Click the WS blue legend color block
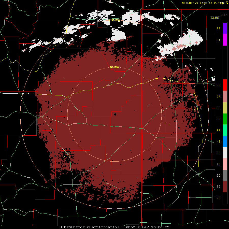Viewport: 229px width, 229px height. click(225, 141)
